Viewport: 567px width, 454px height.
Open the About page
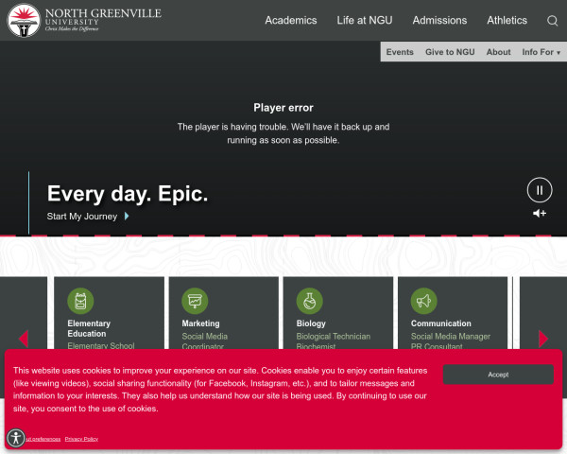[x=498, y=52]
